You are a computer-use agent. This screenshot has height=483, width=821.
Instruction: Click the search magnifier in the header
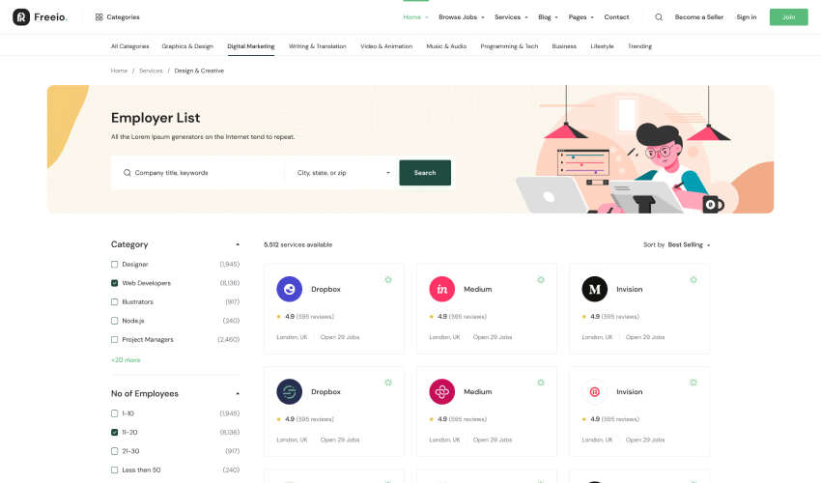point(659,17)
